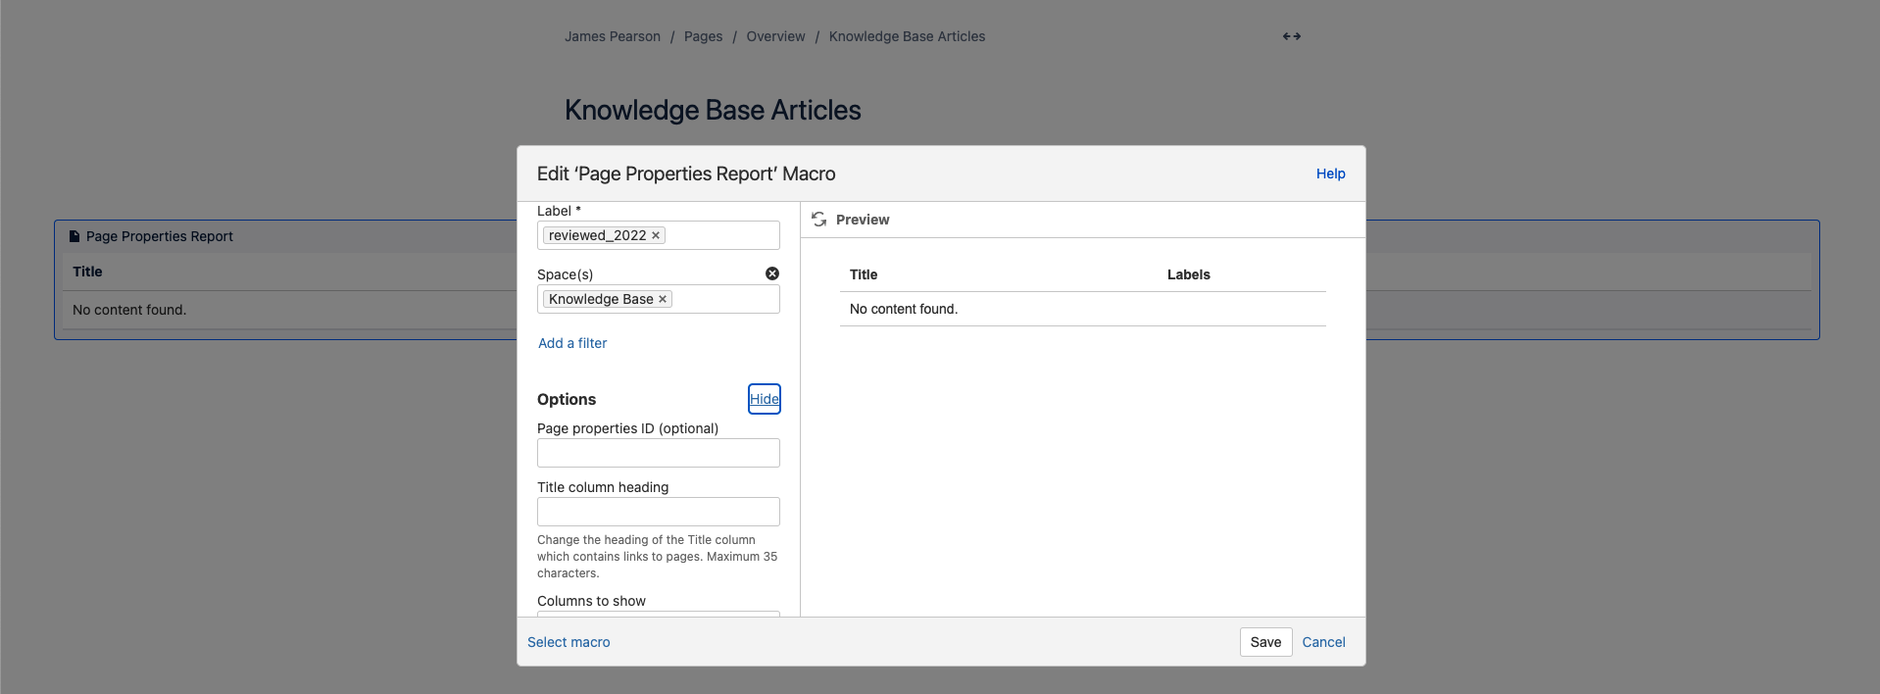
Task: Cancel the macro edit dialog
Action: click(1323, 642)
